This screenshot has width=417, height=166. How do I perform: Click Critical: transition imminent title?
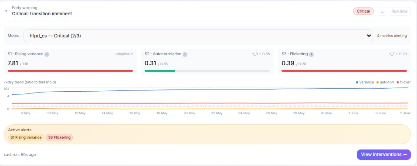pos(42,13)
